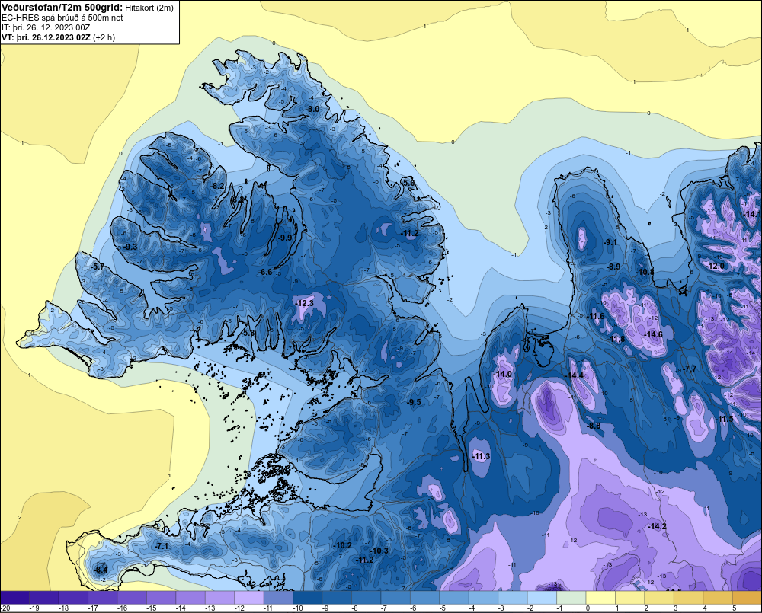Click the -11.8 temperature label

pyautogui.click(x=616, y=339)
